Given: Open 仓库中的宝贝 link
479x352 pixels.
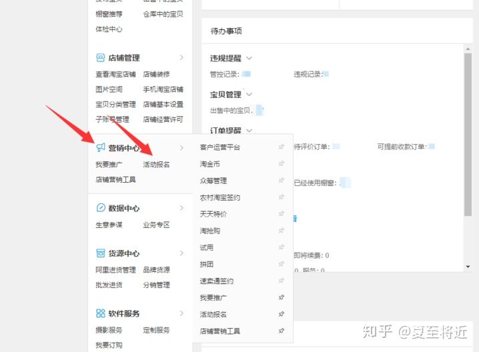Looking at the screenshot, I should click(163, 14).
